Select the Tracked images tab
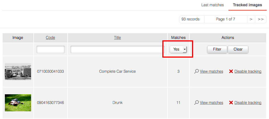269x119 pixels. coord(247,5)
